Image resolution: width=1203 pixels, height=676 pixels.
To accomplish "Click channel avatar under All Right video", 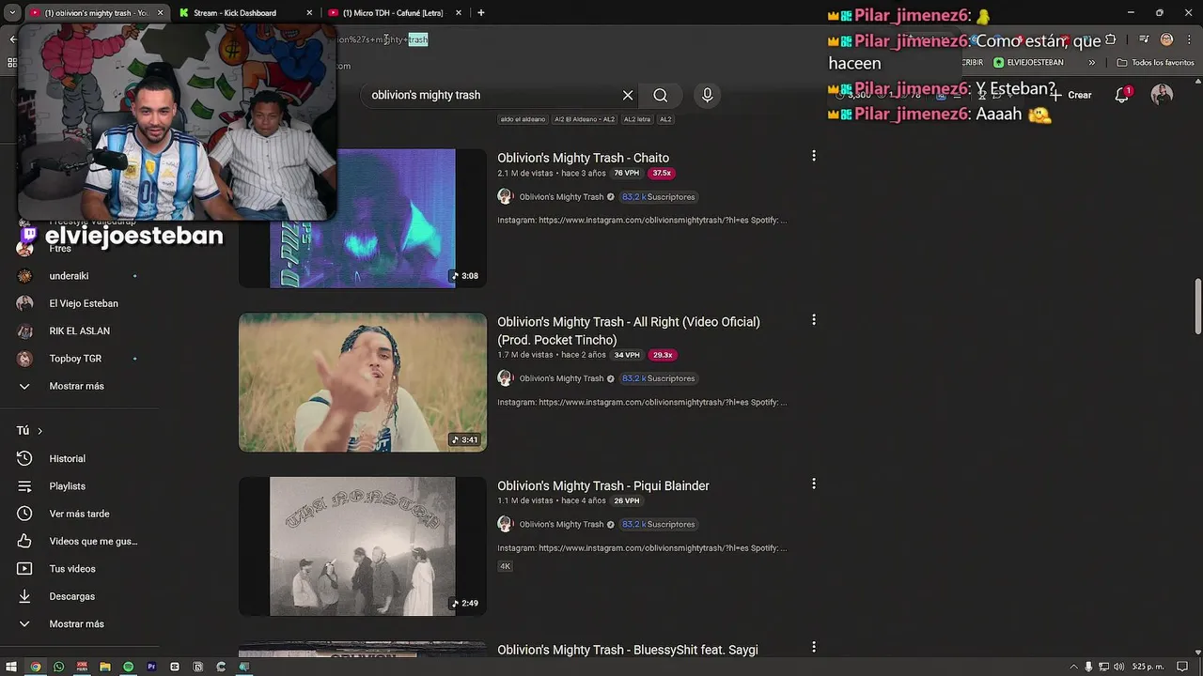I will (505, 378).
